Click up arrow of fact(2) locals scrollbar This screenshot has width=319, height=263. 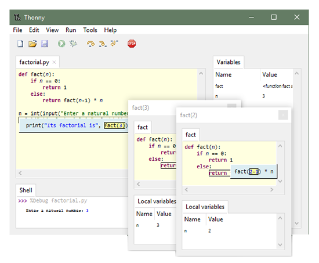[x=280, y=218]
